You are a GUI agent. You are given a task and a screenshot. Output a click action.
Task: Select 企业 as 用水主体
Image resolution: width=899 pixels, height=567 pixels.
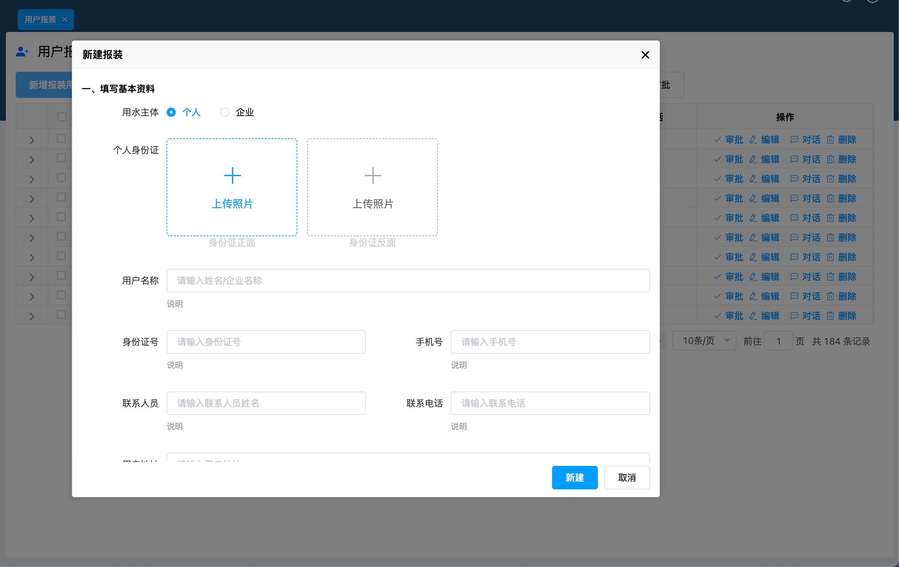225,112
